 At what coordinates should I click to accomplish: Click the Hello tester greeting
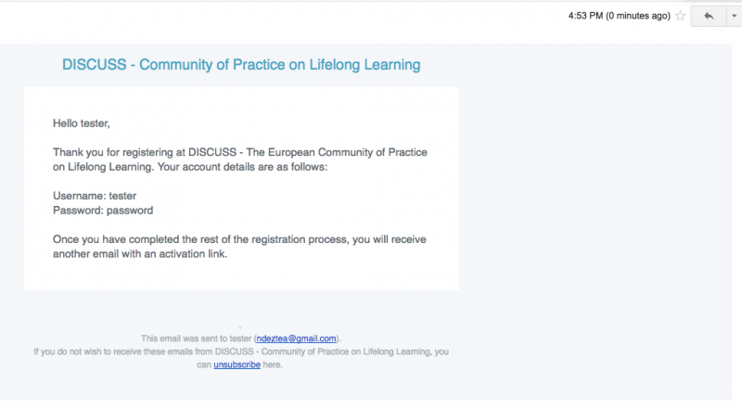click(82, 123)
